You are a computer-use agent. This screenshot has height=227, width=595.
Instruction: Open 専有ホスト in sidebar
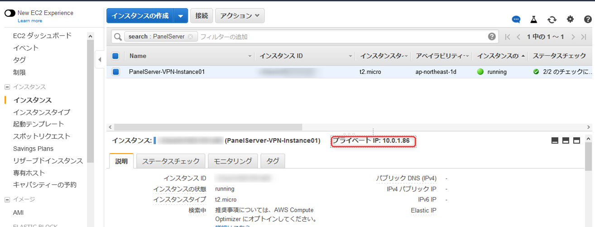click(29, 173)
